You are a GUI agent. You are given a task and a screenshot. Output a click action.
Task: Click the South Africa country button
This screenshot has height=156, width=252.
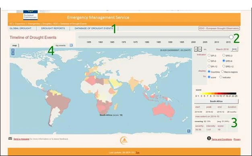(216, 101)
